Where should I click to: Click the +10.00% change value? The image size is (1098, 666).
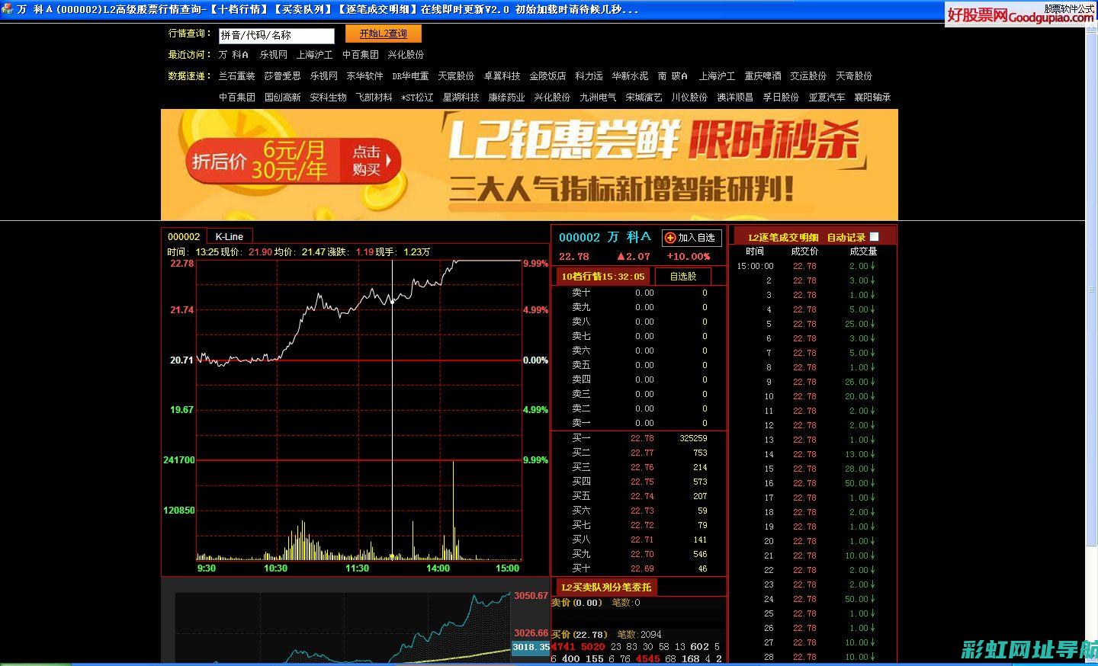click(x=688, y=257)
